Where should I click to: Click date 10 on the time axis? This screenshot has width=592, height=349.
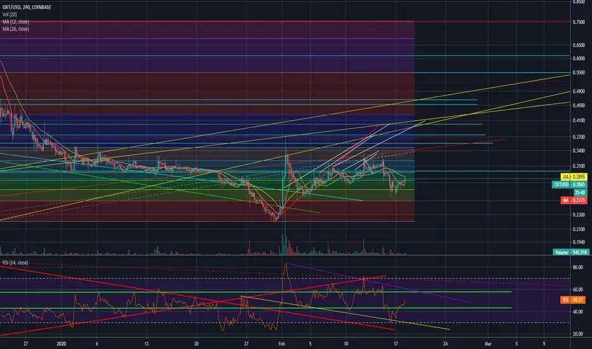tap(346, 344)
